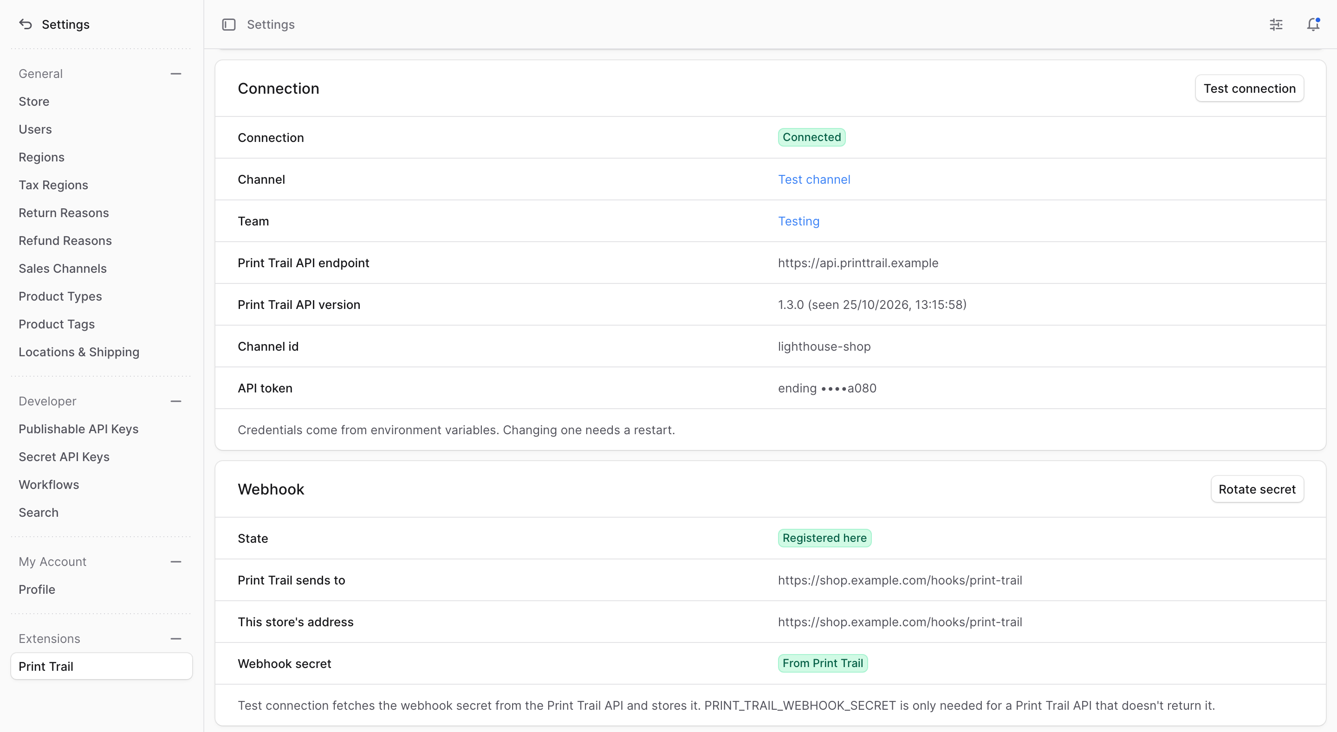The image size is (1337, 732).
Task: Go to Workflows
Action: point(102,485)
